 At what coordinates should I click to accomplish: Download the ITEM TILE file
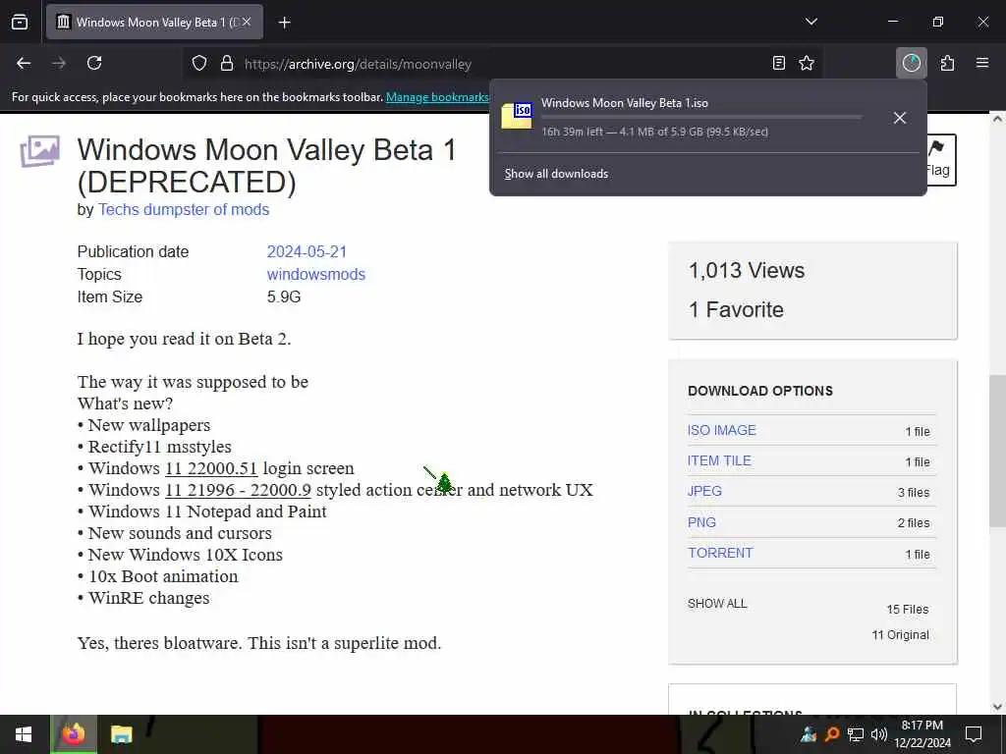[x=719, y=460]
